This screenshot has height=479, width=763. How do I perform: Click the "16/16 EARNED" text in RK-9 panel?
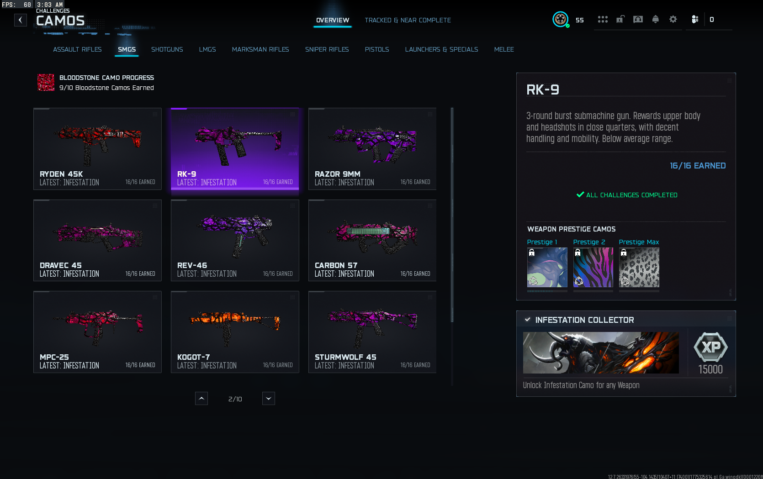[698, 166]
